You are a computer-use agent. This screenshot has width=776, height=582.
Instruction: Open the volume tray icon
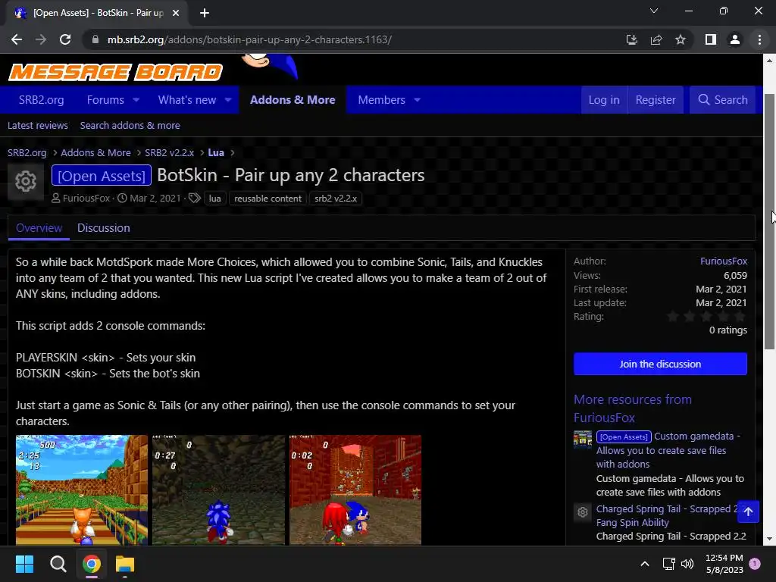(x=687, y=564)
